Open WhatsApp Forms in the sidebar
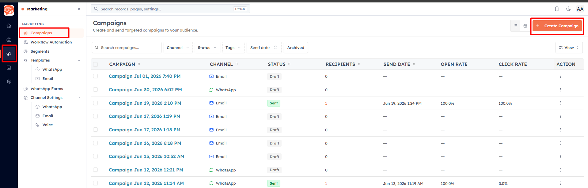The image size is (588, 188). [x=47, y=89]
